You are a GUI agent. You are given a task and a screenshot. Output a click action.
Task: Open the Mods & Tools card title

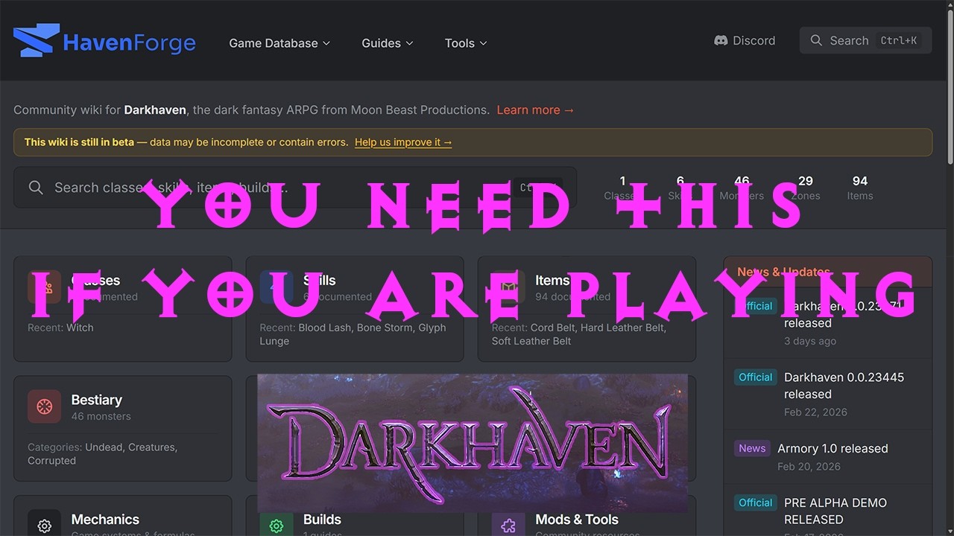(x=577, y=519)
